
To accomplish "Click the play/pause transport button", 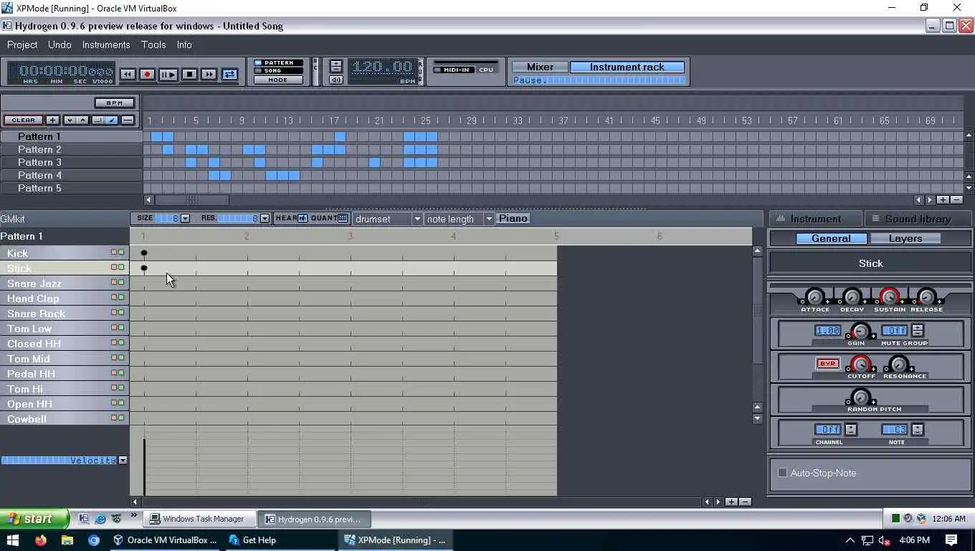I will pyautogui.click(x=168, y=74).
